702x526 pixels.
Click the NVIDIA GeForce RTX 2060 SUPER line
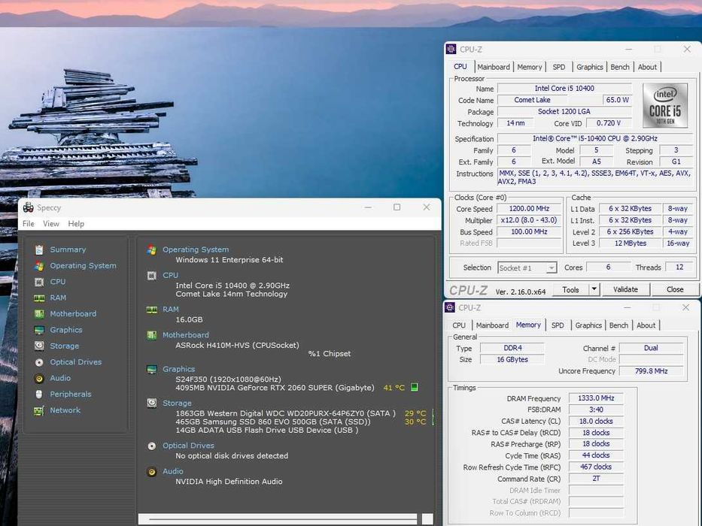pos(275,388)
